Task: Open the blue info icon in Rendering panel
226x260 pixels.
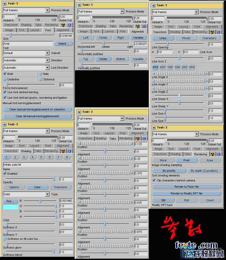Action: 219,154
